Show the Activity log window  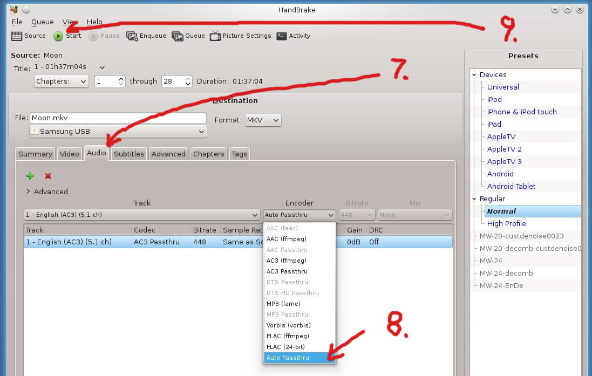point(294,36)
